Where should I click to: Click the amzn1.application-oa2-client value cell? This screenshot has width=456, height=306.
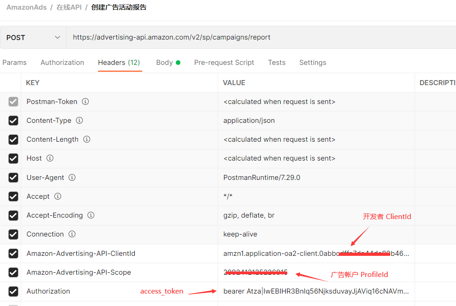point(316,254)
